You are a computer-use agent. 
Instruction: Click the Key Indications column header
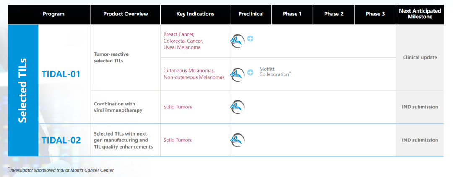[195, 14]
